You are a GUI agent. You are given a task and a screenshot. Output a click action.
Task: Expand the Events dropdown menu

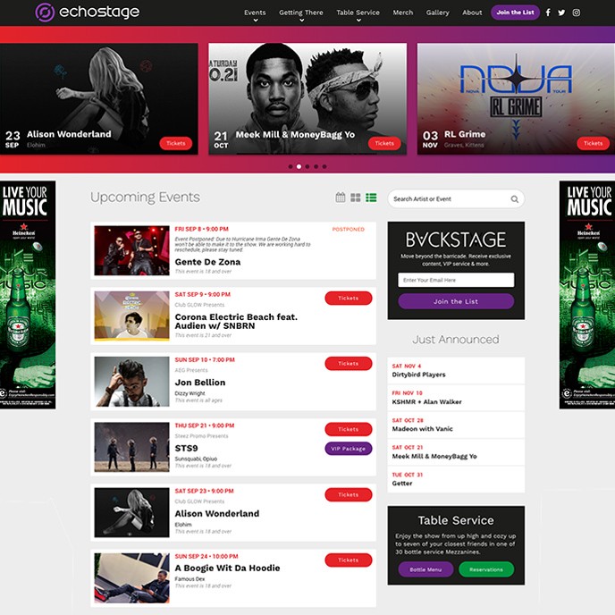tap(255, 15)
